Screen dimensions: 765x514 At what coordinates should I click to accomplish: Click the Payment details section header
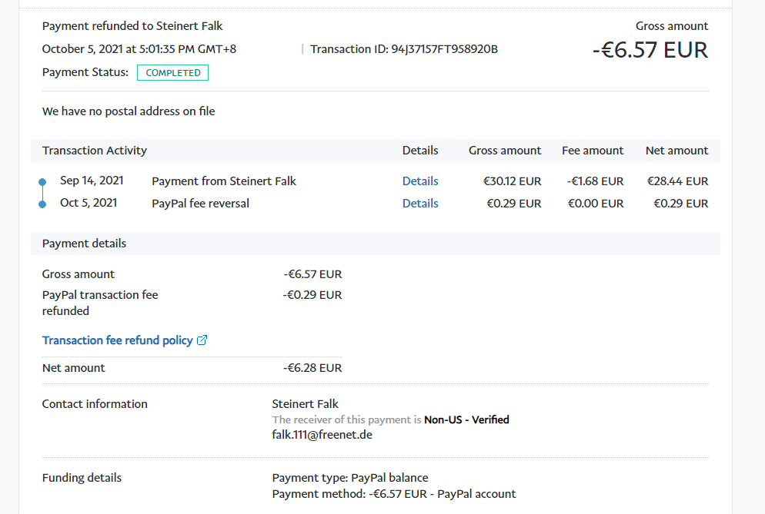click(x=85, y=244)
